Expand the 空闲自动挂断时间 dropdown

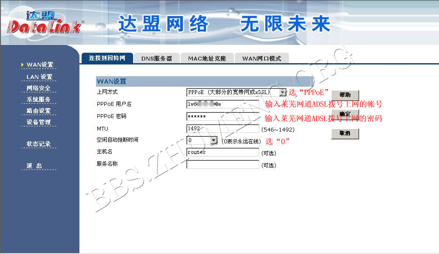click(202, 140)
